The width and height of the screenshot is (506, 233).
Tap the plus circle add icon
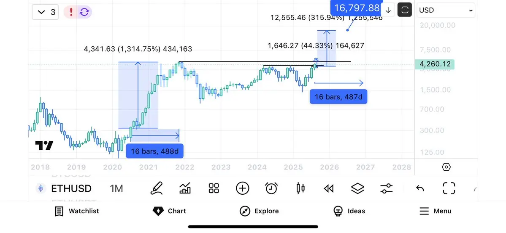[x=242, y=188]
